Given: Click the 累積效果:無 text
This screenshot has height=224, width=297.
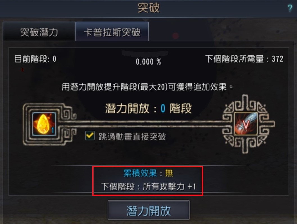Looking at the screenshot, I should pyautogui.click(x=148, y=173).
